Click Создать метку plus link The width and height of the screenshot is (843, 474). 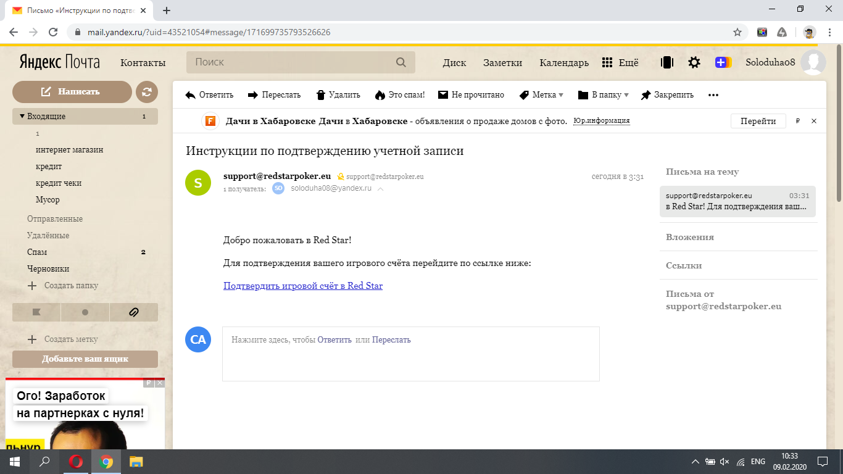click(x=63, y=339)
